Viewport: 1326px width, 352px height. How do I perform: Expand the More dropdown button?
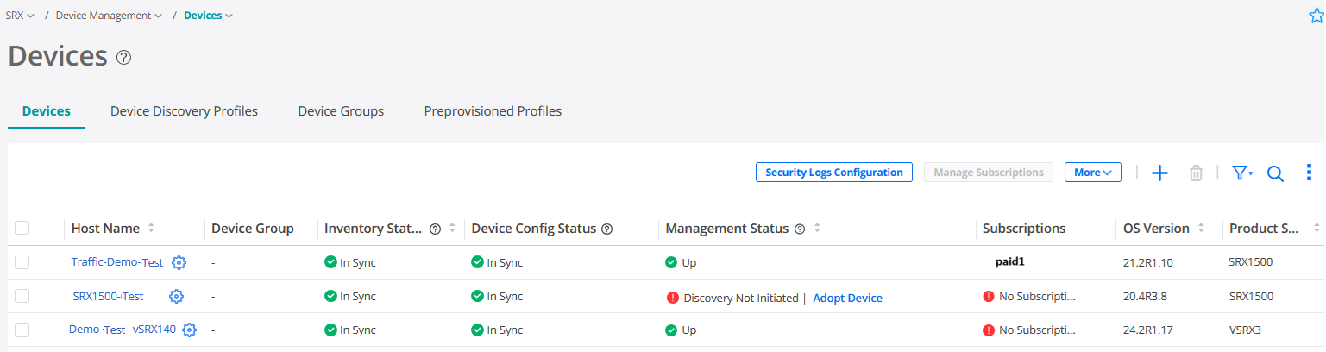[1092, 173]
